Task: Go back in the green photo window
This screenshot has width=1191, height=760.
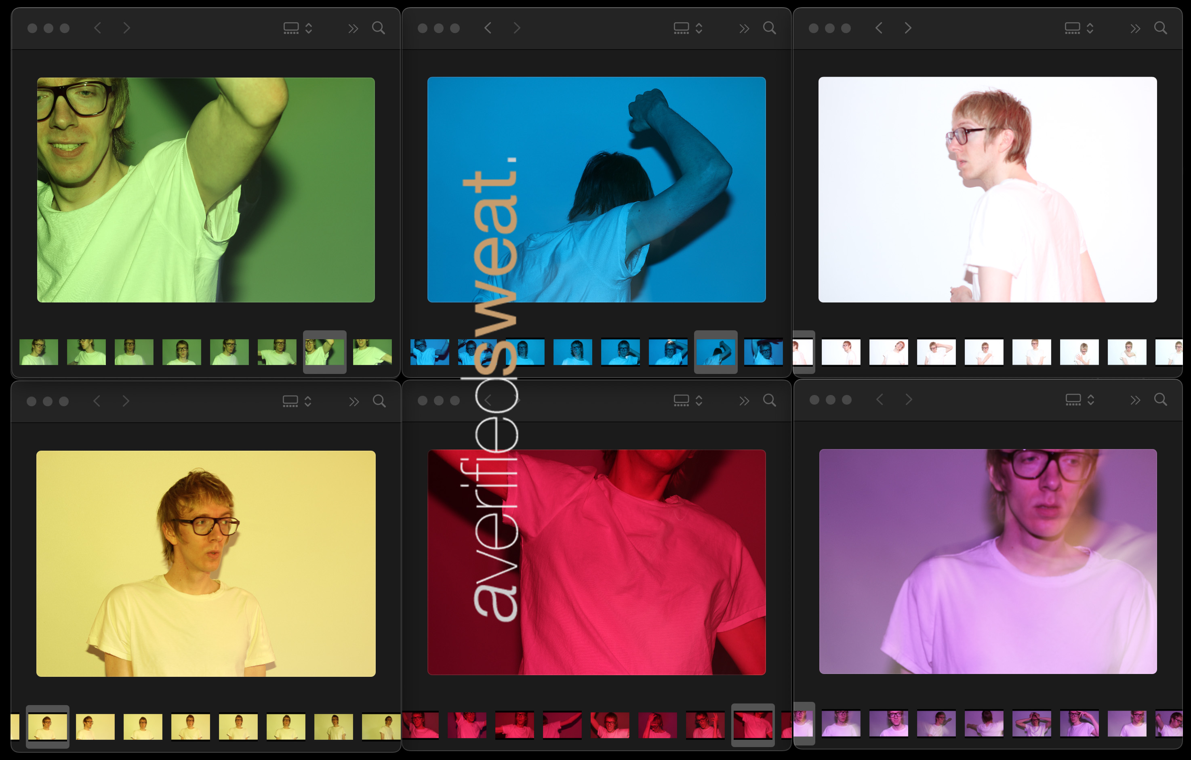Action: (x=97, y=28)
